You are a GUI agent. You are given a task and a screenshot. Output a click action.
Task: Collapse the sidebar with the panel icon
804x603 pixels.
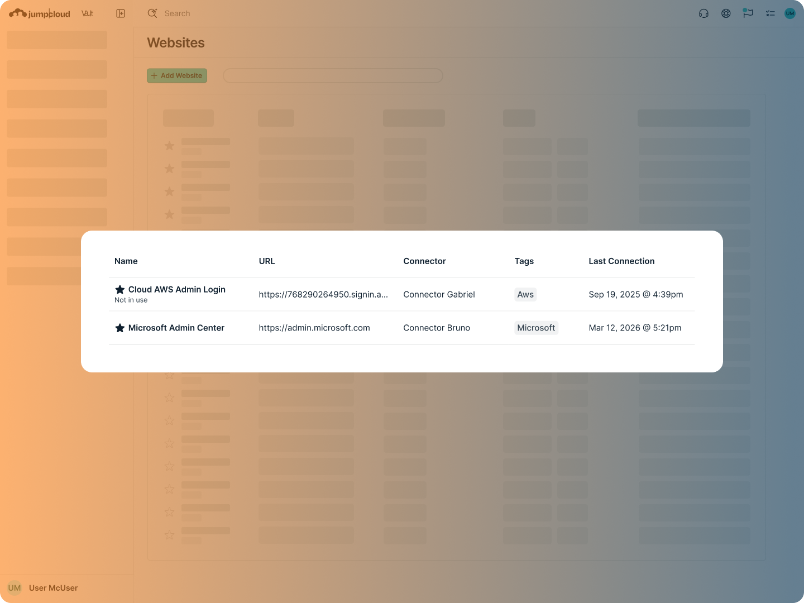121,13
